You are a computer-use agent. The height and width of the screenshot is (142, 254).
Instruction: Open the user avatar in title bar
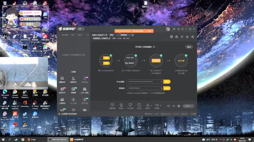tap(168, 29)
